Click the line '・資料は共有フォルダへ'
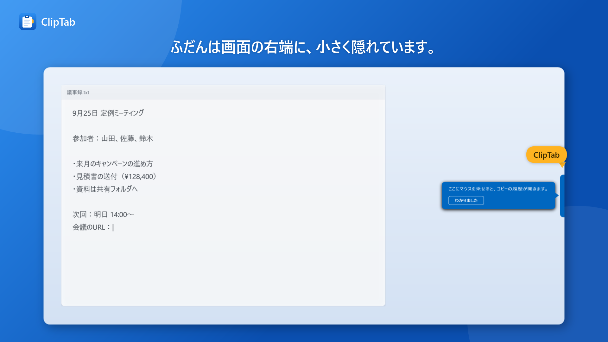 tap(105, 189)
